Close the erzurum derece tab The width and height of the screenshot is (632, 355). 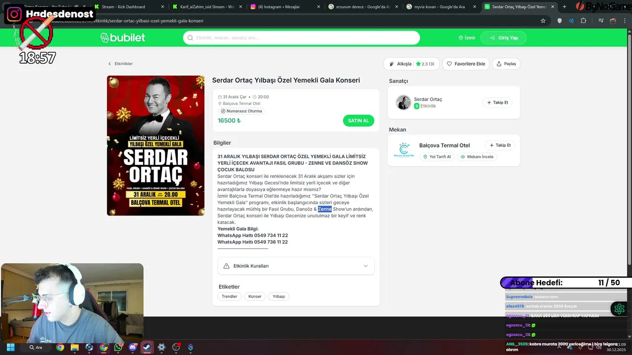pyautogui.click(x=396, y=7)
